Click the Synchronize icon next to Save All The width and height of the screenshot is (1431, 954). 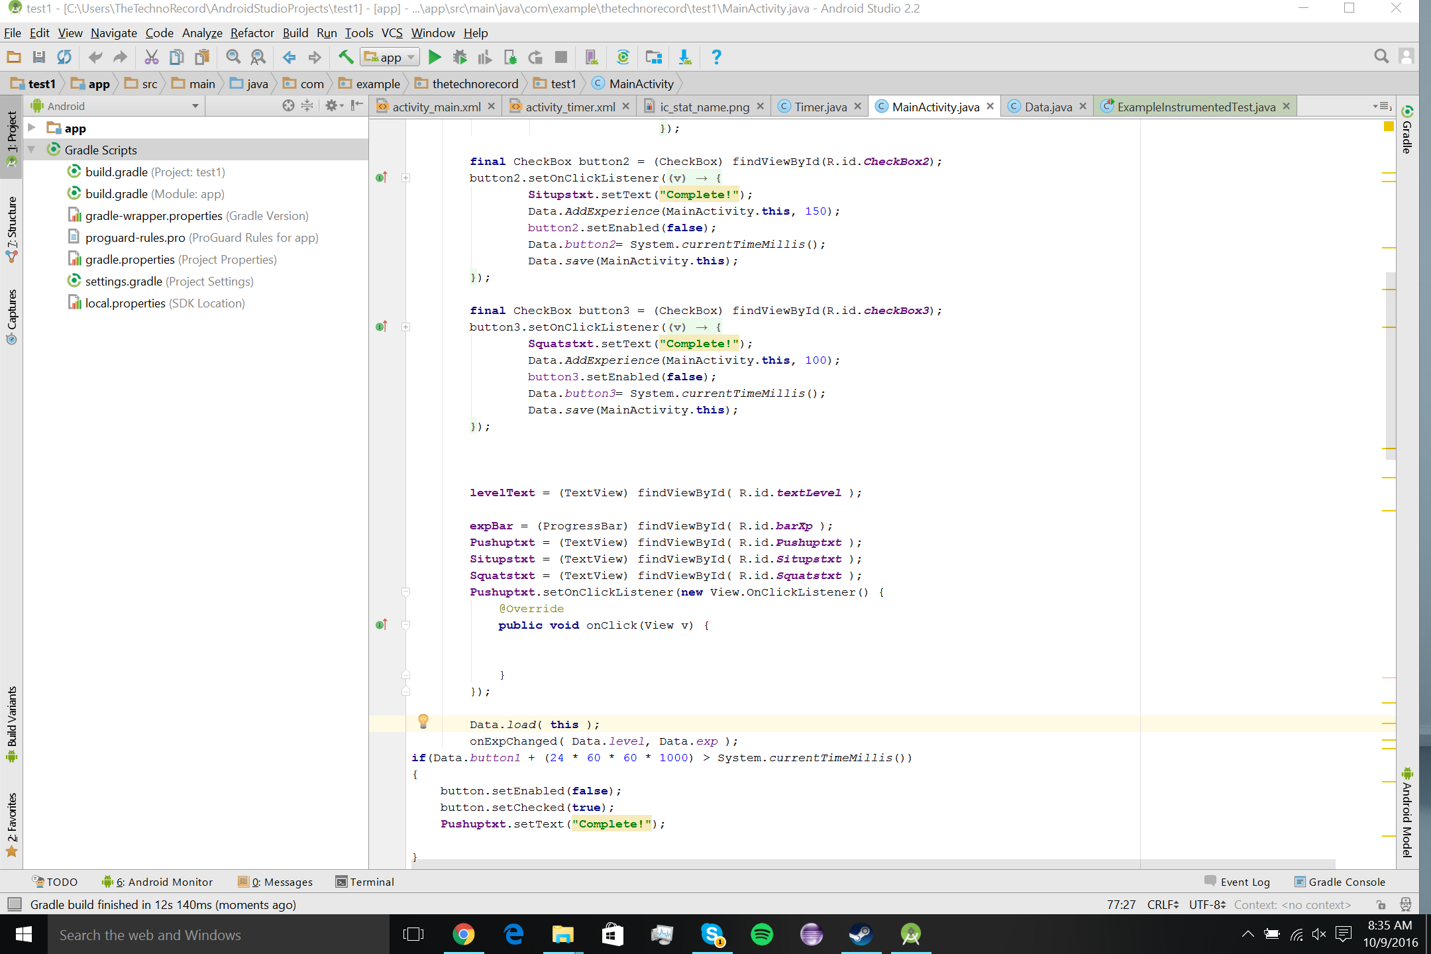tap(64, 58)
